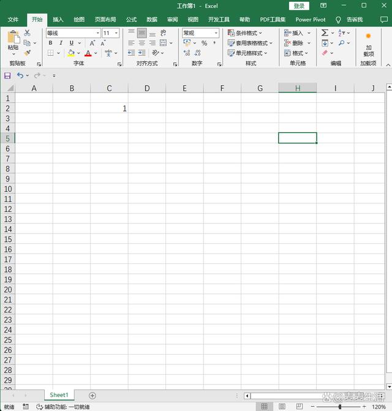The image size is (392, 411).
Task: Click the zoom slider in the status bar
Action: [x=340, y=407]
